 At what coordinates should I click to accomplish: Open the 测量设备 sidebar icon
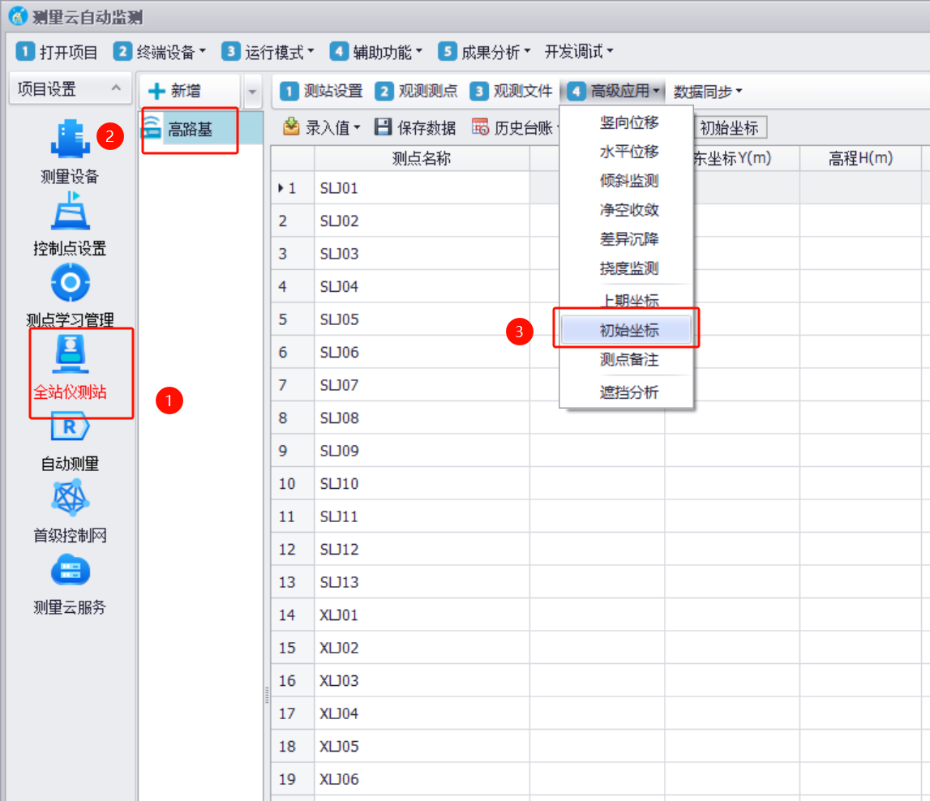pyautogui.click(x=70, y=141)
